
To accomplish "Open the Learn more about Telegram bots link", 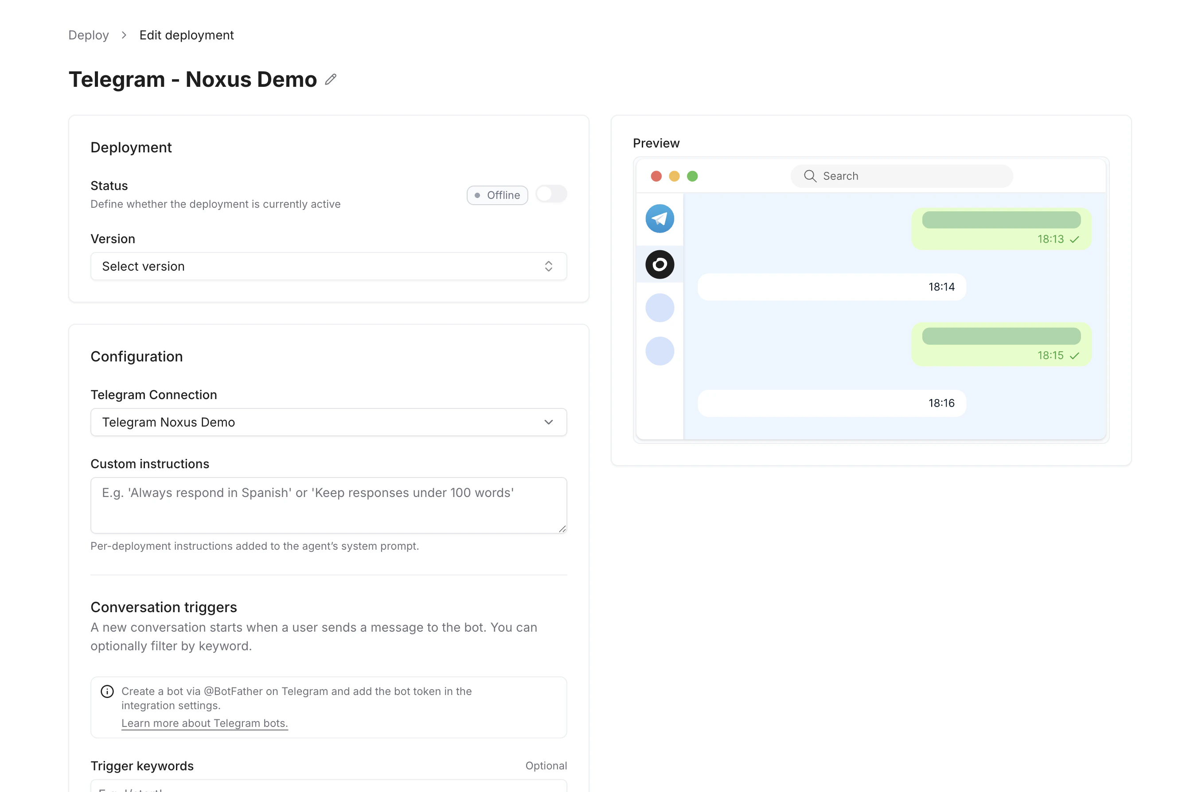I will 204,723.
